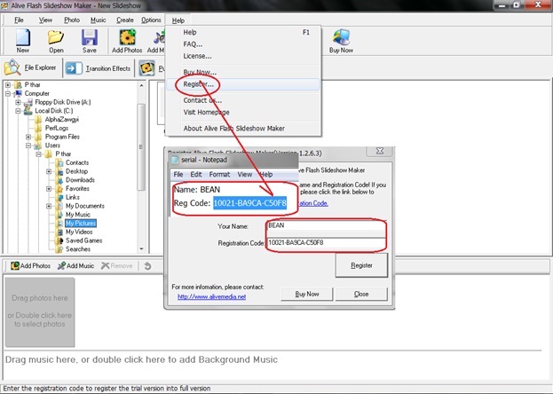This screenshot has width=553, height=394.
Task: Open the alivemedia.net link
Action: point(211,297)
